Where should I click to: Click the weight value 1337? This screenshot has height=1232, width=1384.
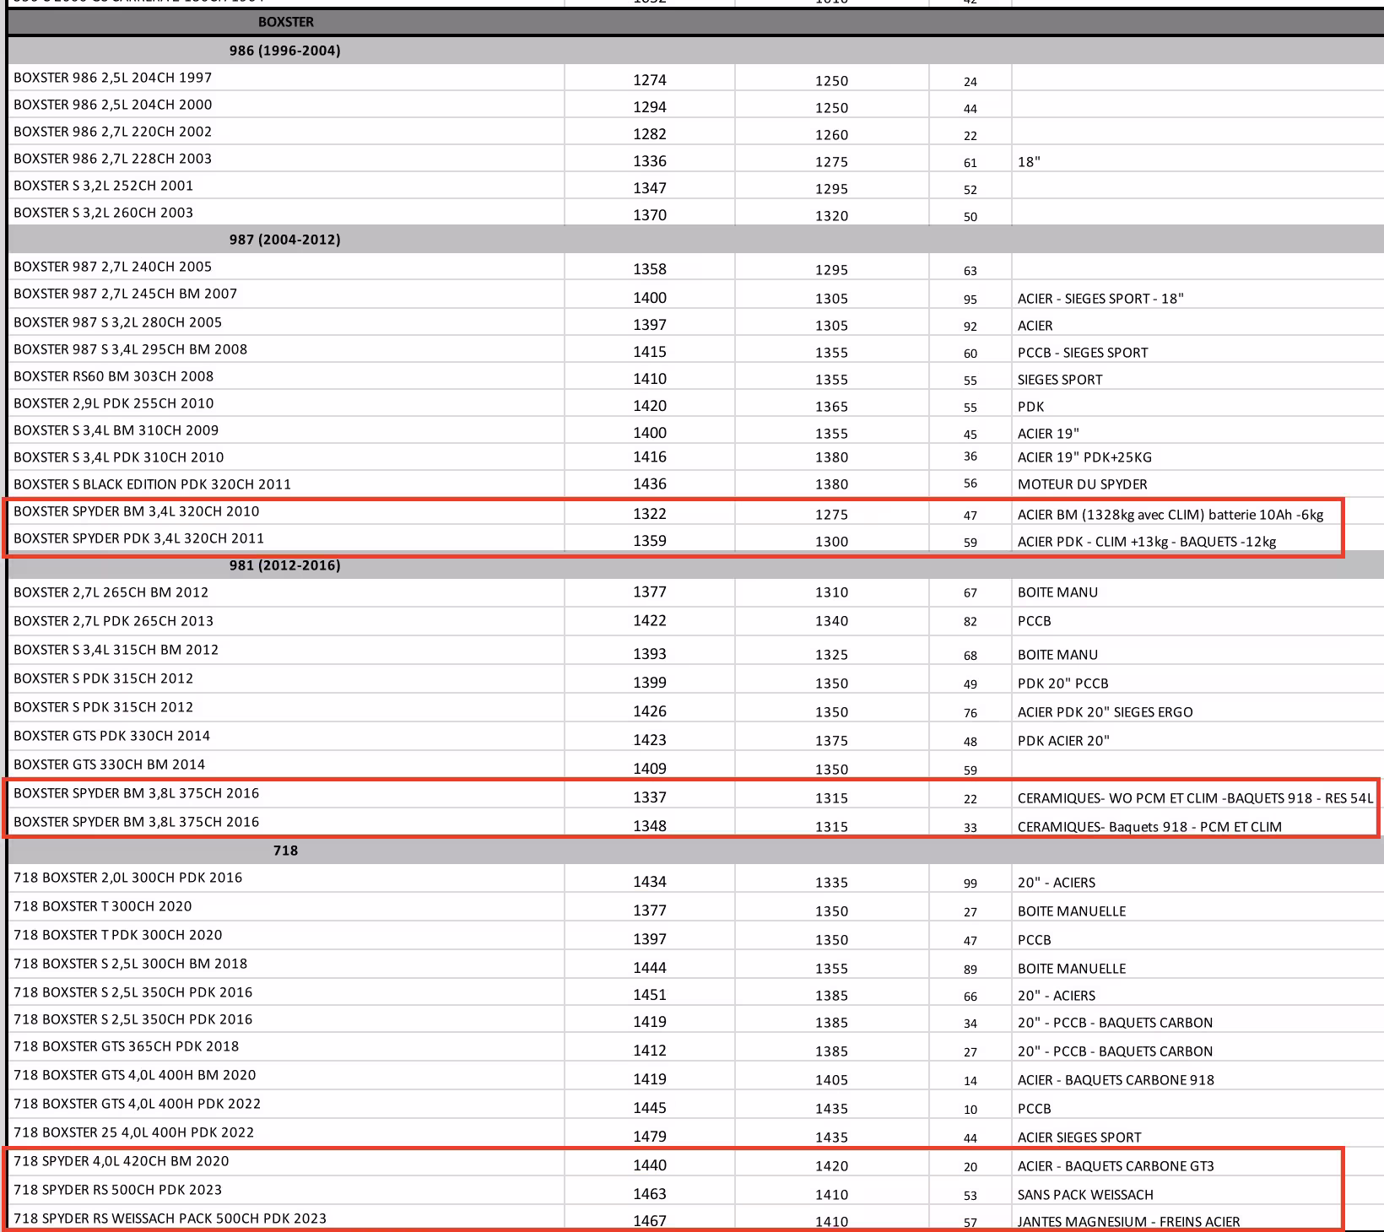tap(650, 797)
